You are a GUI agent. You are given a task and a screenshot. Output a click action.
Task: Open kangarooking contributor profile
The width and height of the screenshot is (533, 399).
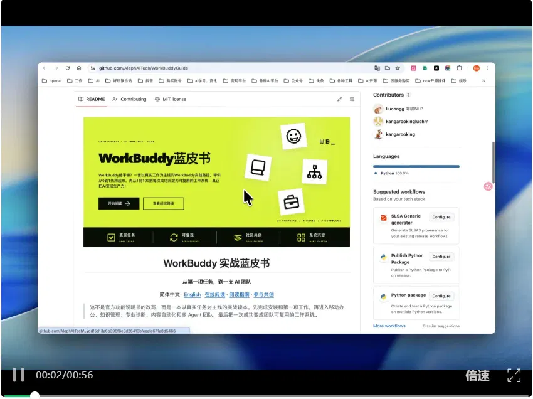click(x=400, y=134)
